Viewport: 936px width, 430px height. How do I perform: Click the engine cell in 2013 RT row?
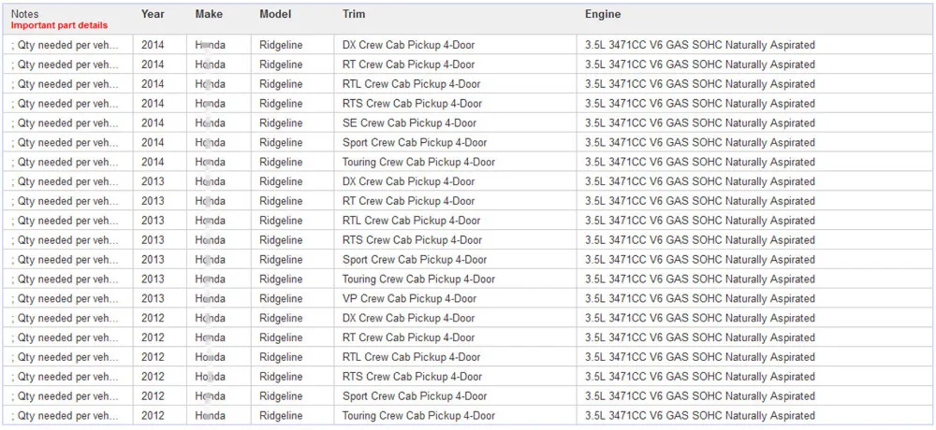(x=755, y=201)
